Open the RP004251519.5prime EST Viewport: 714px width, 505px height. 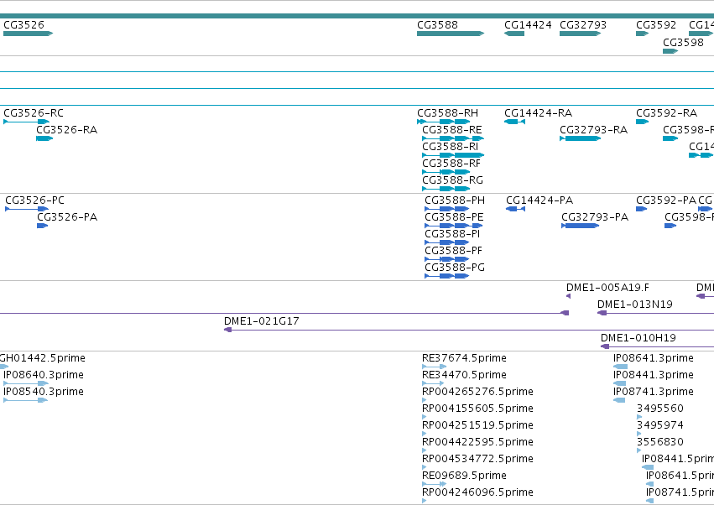pyautogui.click(x=425, y=435)
